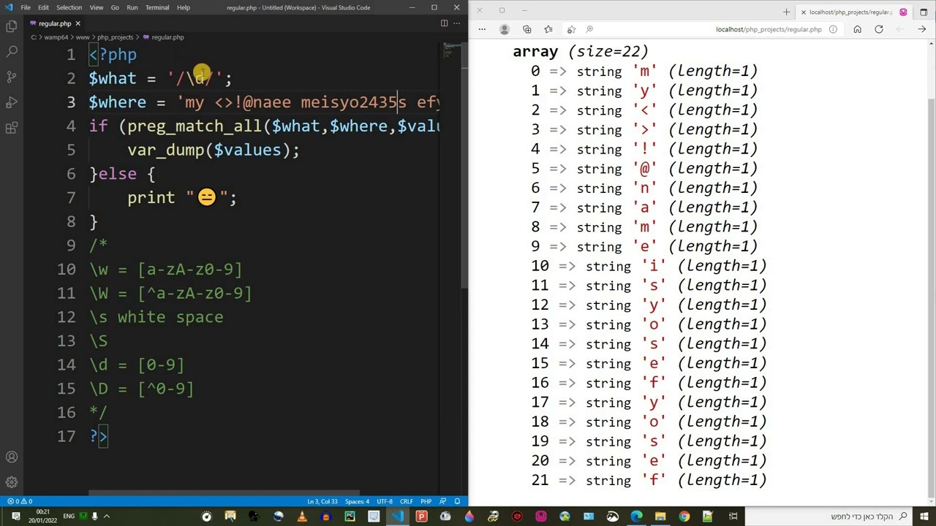Image resolution: width=936 pixels, height=526 pixels.
Task: Open the Accounts menu in VS Code
Action: tap(12, 457)
